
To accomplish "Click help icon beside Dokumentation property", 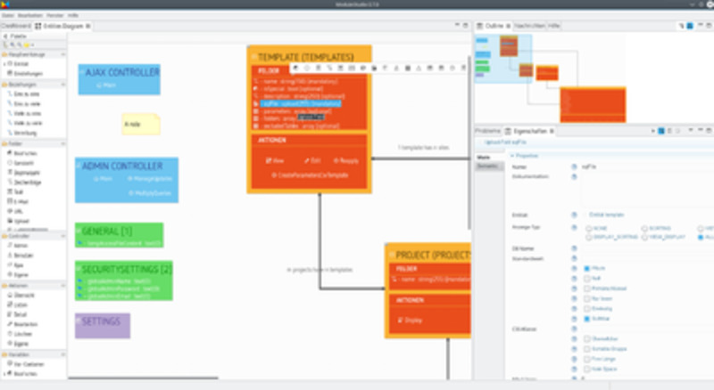I will (x=574, y=176).
